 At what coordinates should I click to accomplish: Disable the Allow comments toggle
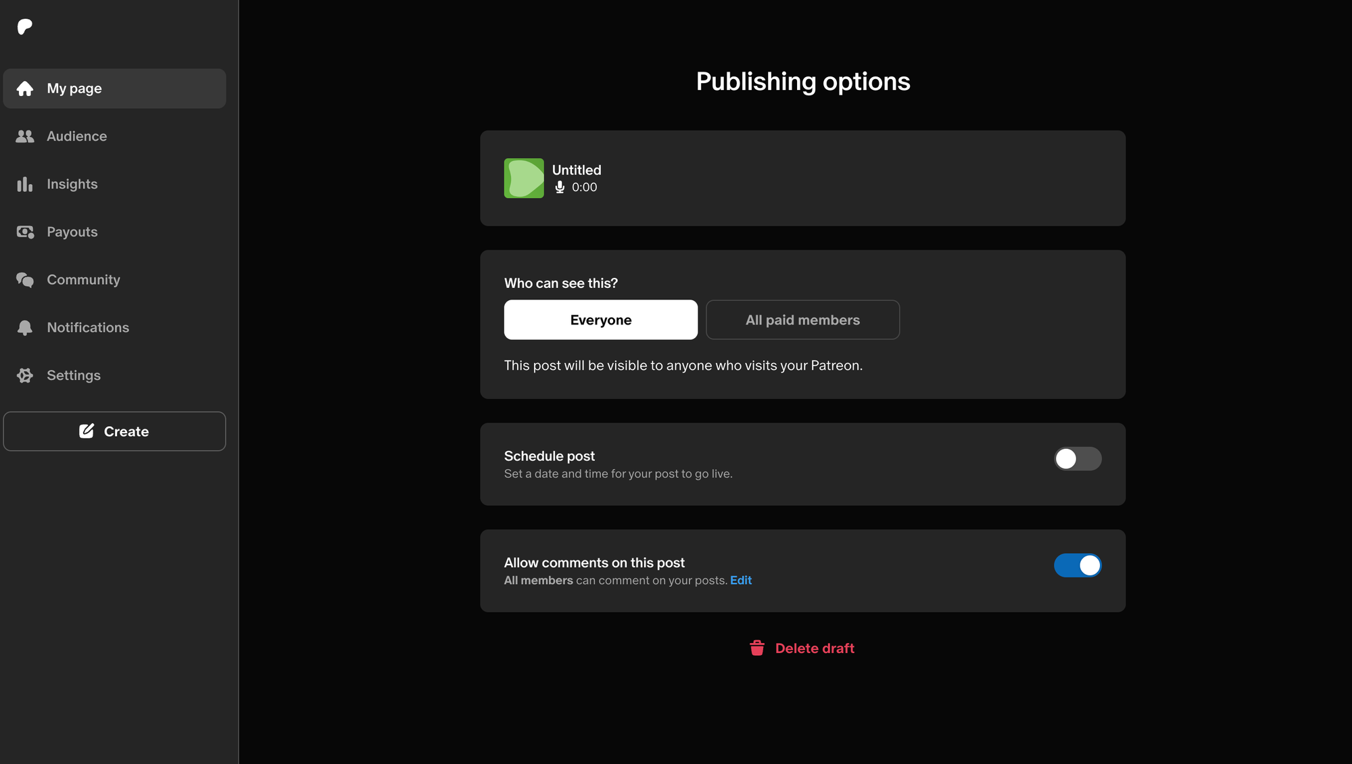tap(1078, 565)
